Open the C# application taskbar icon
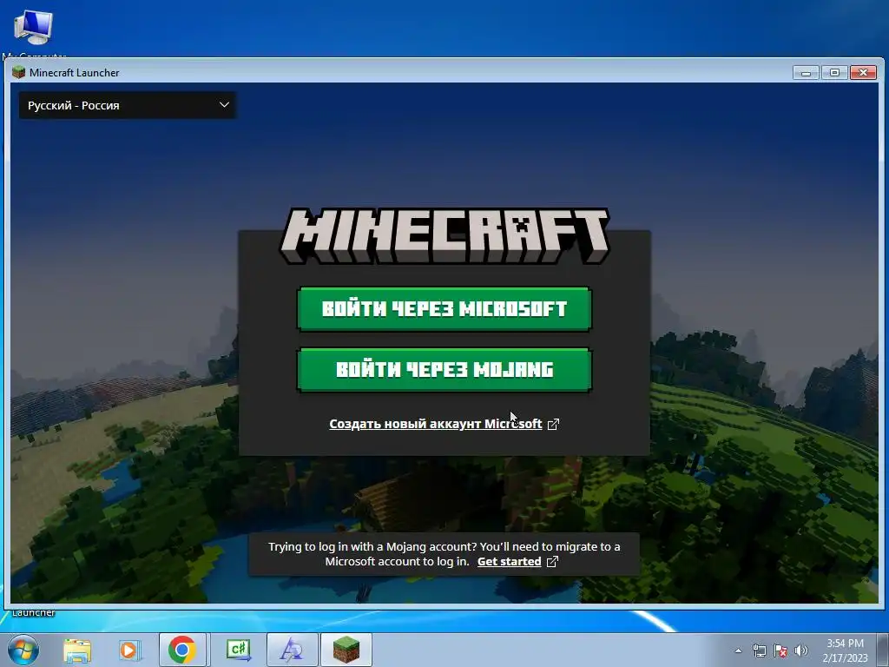889x667 pixels. point(239,650)
